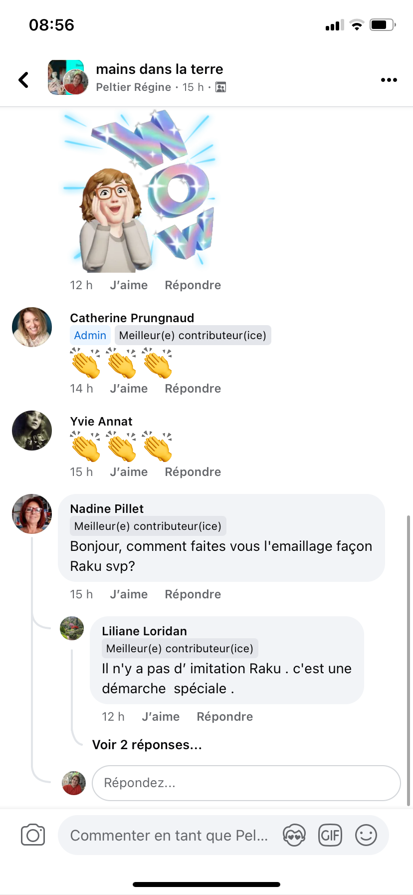413x895 pixels.
Task: Tap the group members icon in header
Action: coord(220,87)
